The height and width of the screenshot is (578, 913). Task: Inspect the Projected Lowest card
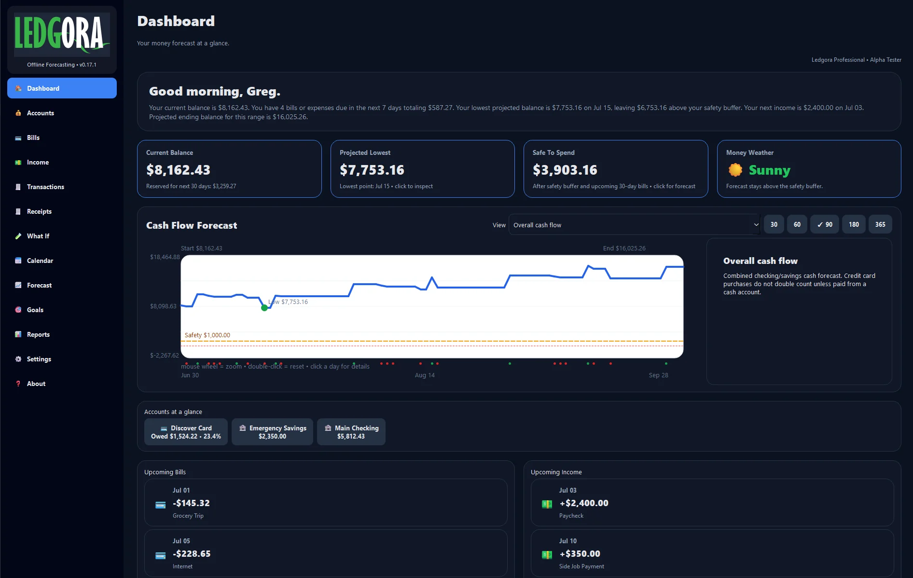tap(422, 169)
